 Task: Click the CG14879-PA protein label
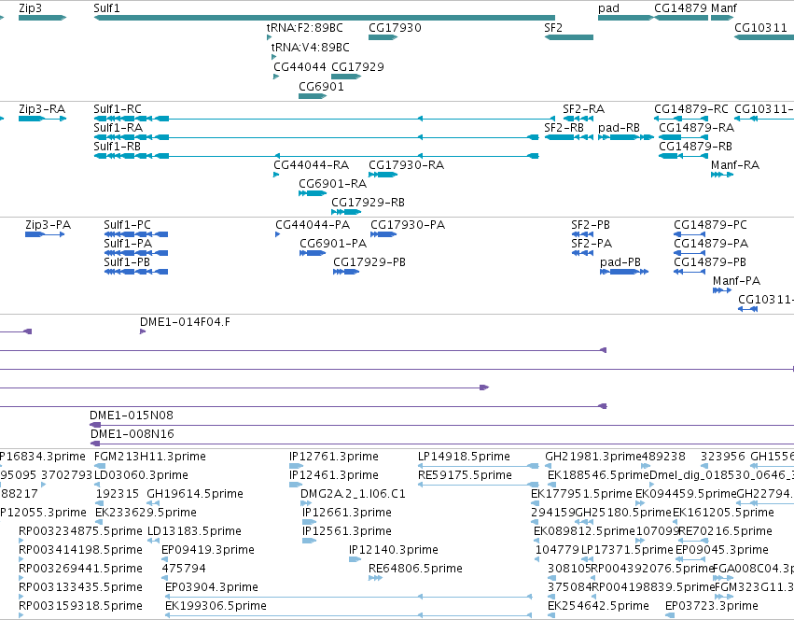pos(710,244)
